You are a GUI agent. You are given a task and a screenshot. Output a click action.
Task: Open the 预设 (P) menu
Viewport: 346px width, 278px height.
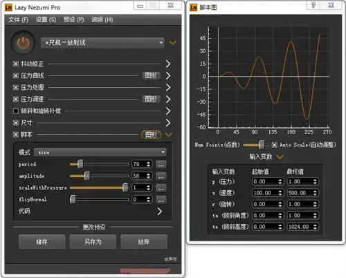pyautogui.click(x=74, y=20)
